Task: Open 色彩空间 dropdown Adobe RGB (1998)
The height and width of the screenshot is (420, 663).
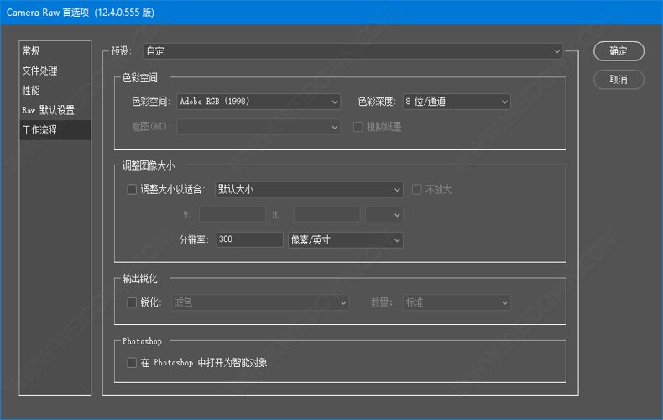Action: coord(258,102)
